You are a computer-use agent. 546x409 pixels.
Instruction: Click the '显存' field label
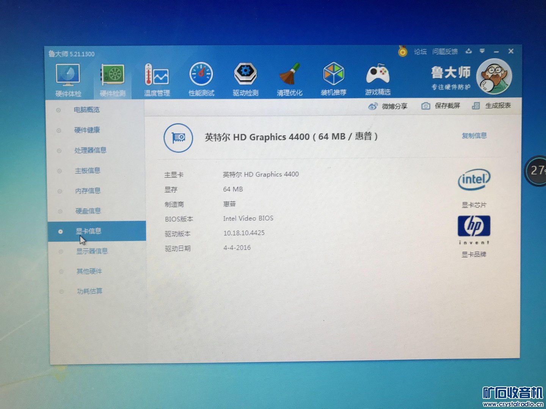pos(171,190)
